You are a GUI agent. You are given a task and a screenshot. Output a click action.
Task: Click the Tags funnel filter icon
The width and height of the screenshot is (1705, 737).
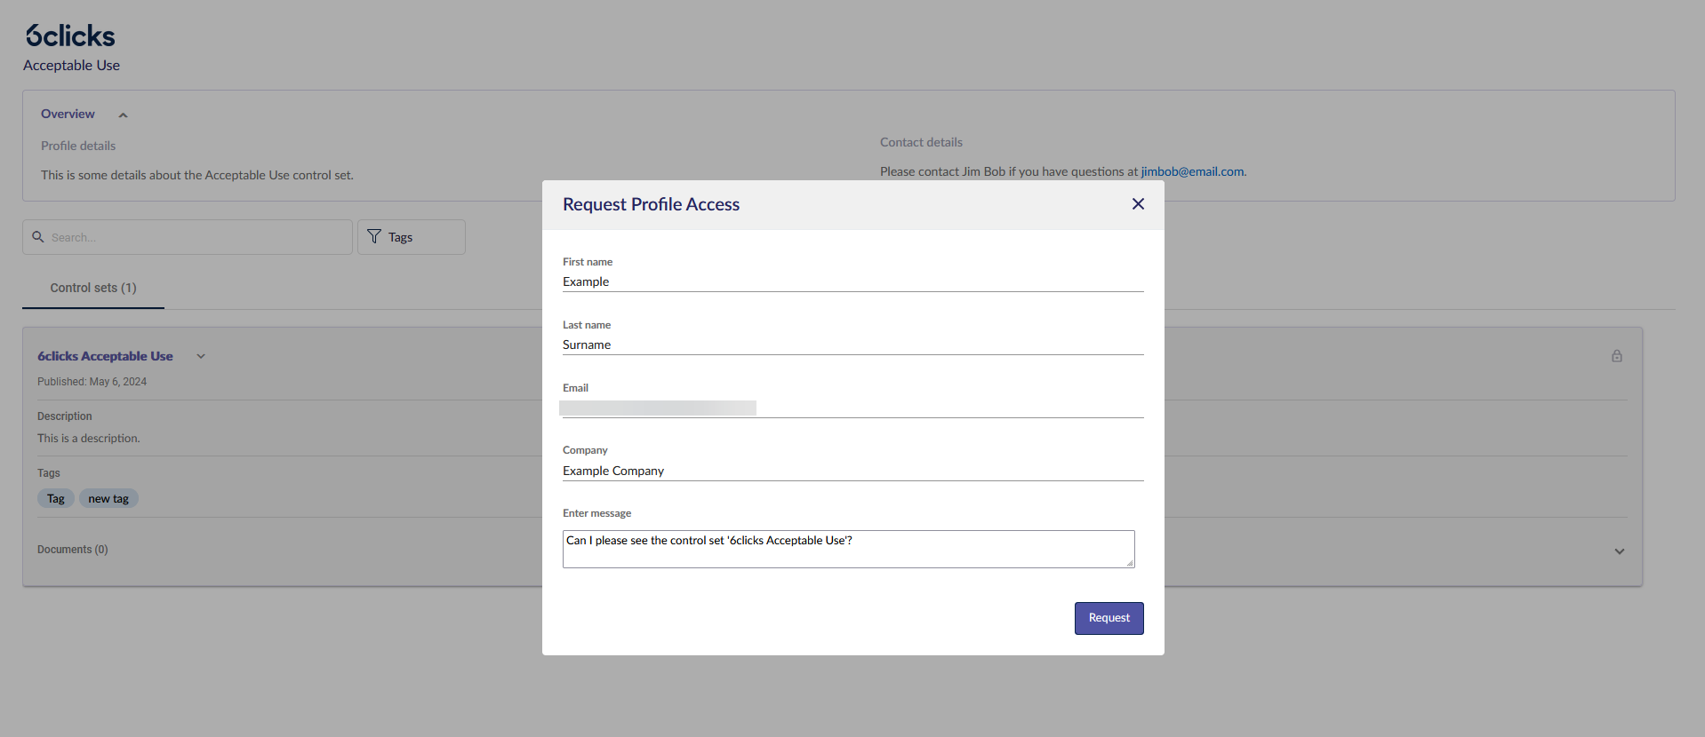(374, 236)
